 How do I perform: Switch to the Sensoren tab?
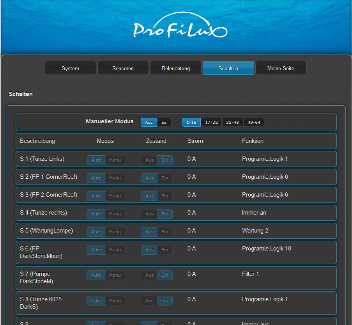tap(123, 68)
